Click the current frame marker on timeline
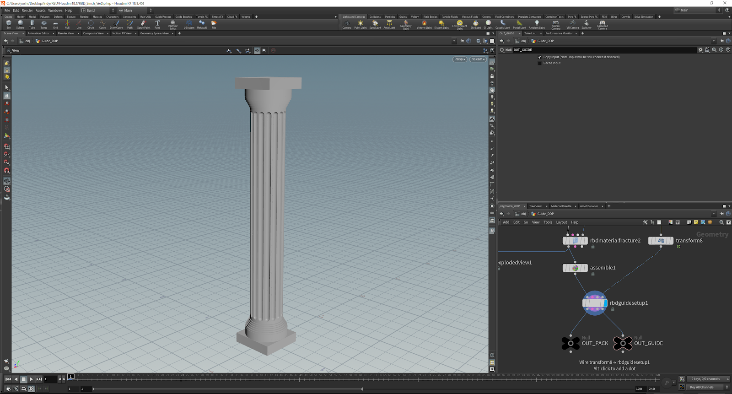The width and height of the screenshot is (732, 394). [70, 377]
